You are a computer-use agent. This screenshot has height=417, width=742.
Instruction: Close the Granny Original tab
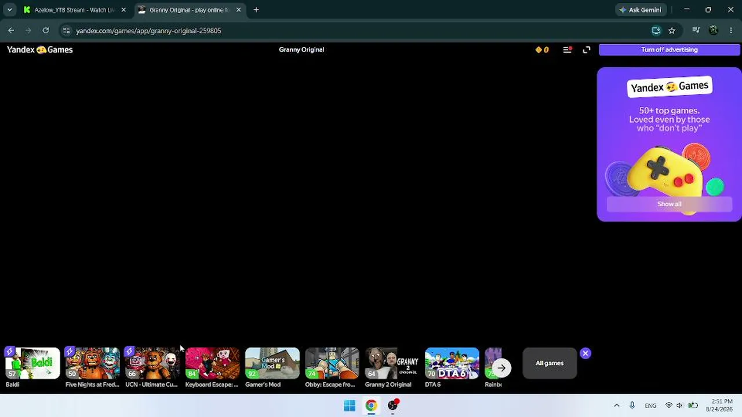click(238, 10)
